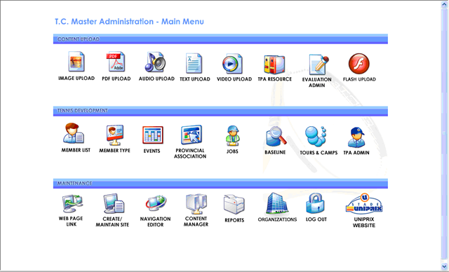Open the Flash Upload icon
The height and width of the screenshot is (272, 449).
tap(359, 64)
